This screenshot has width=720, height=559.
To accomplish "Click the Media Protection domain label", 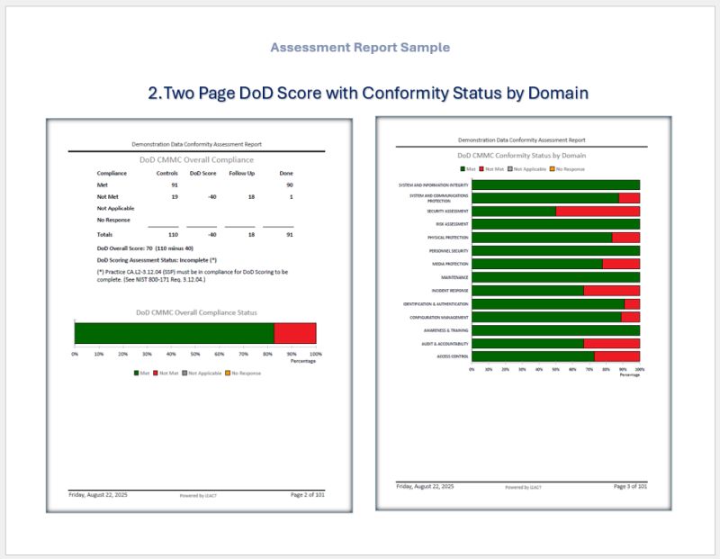I will click(450, 264).
